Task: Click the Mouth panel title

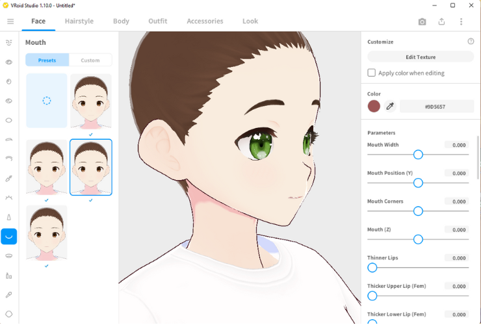Action: click(36, 42)
